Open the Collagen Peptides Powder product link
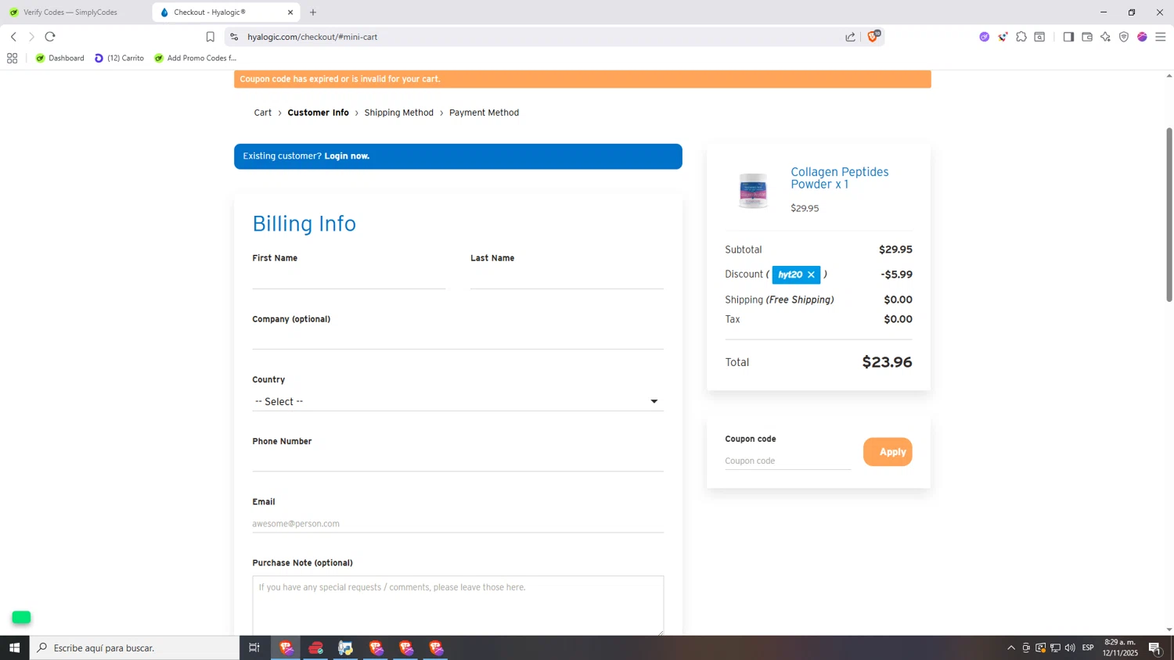 [x=839, y=178]
